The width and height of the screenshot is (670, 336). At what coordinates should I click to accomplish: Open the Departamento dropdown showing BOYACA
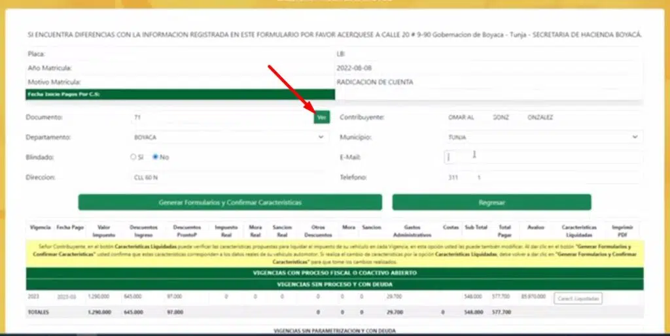(x=230, y=137)
